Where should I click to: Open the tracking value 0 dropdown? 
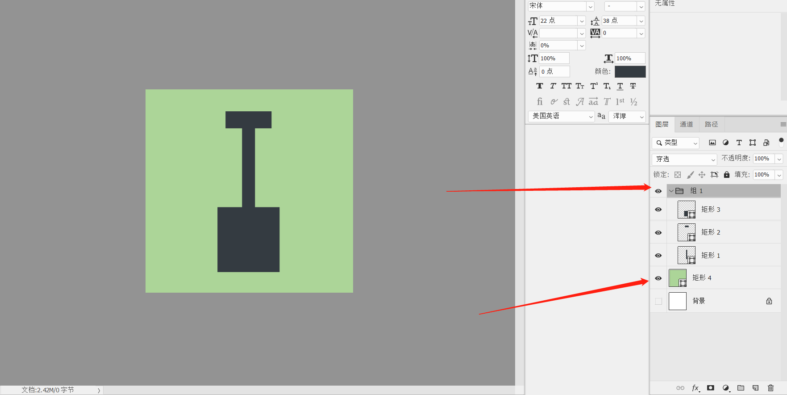641,33
